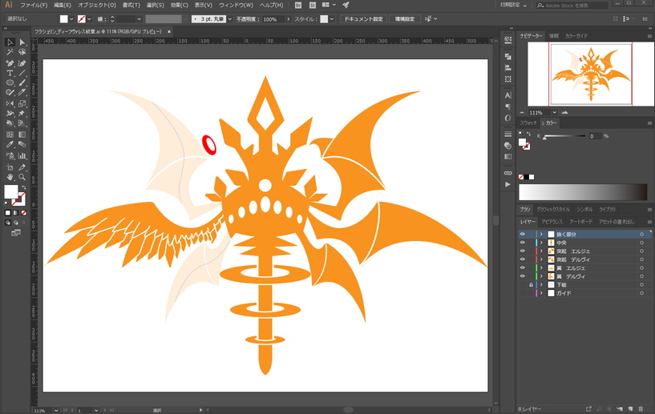The height and width of the screenshot is (414, 655).
Task: Open the Links panel icon in dock
Action: point(508,173)
